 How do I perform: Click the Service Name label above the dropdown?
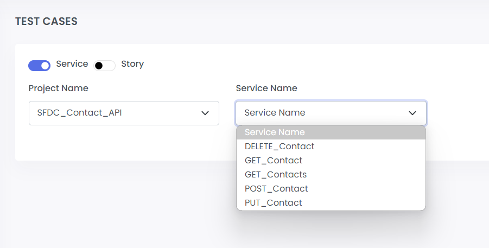tap(266, 88)
